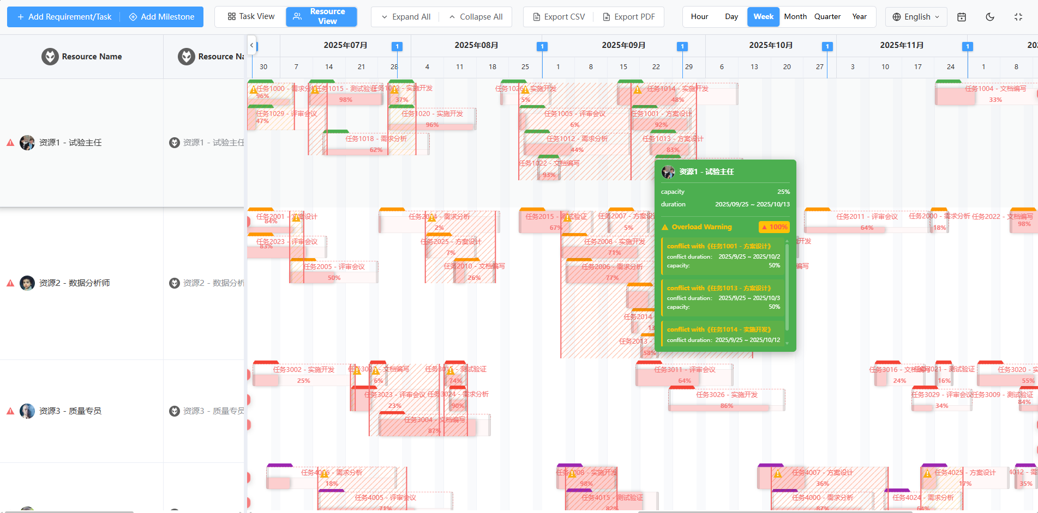Click the warning icon on 任务1000 task bar
1038x513 pixels.
click(x=254, y=88)
